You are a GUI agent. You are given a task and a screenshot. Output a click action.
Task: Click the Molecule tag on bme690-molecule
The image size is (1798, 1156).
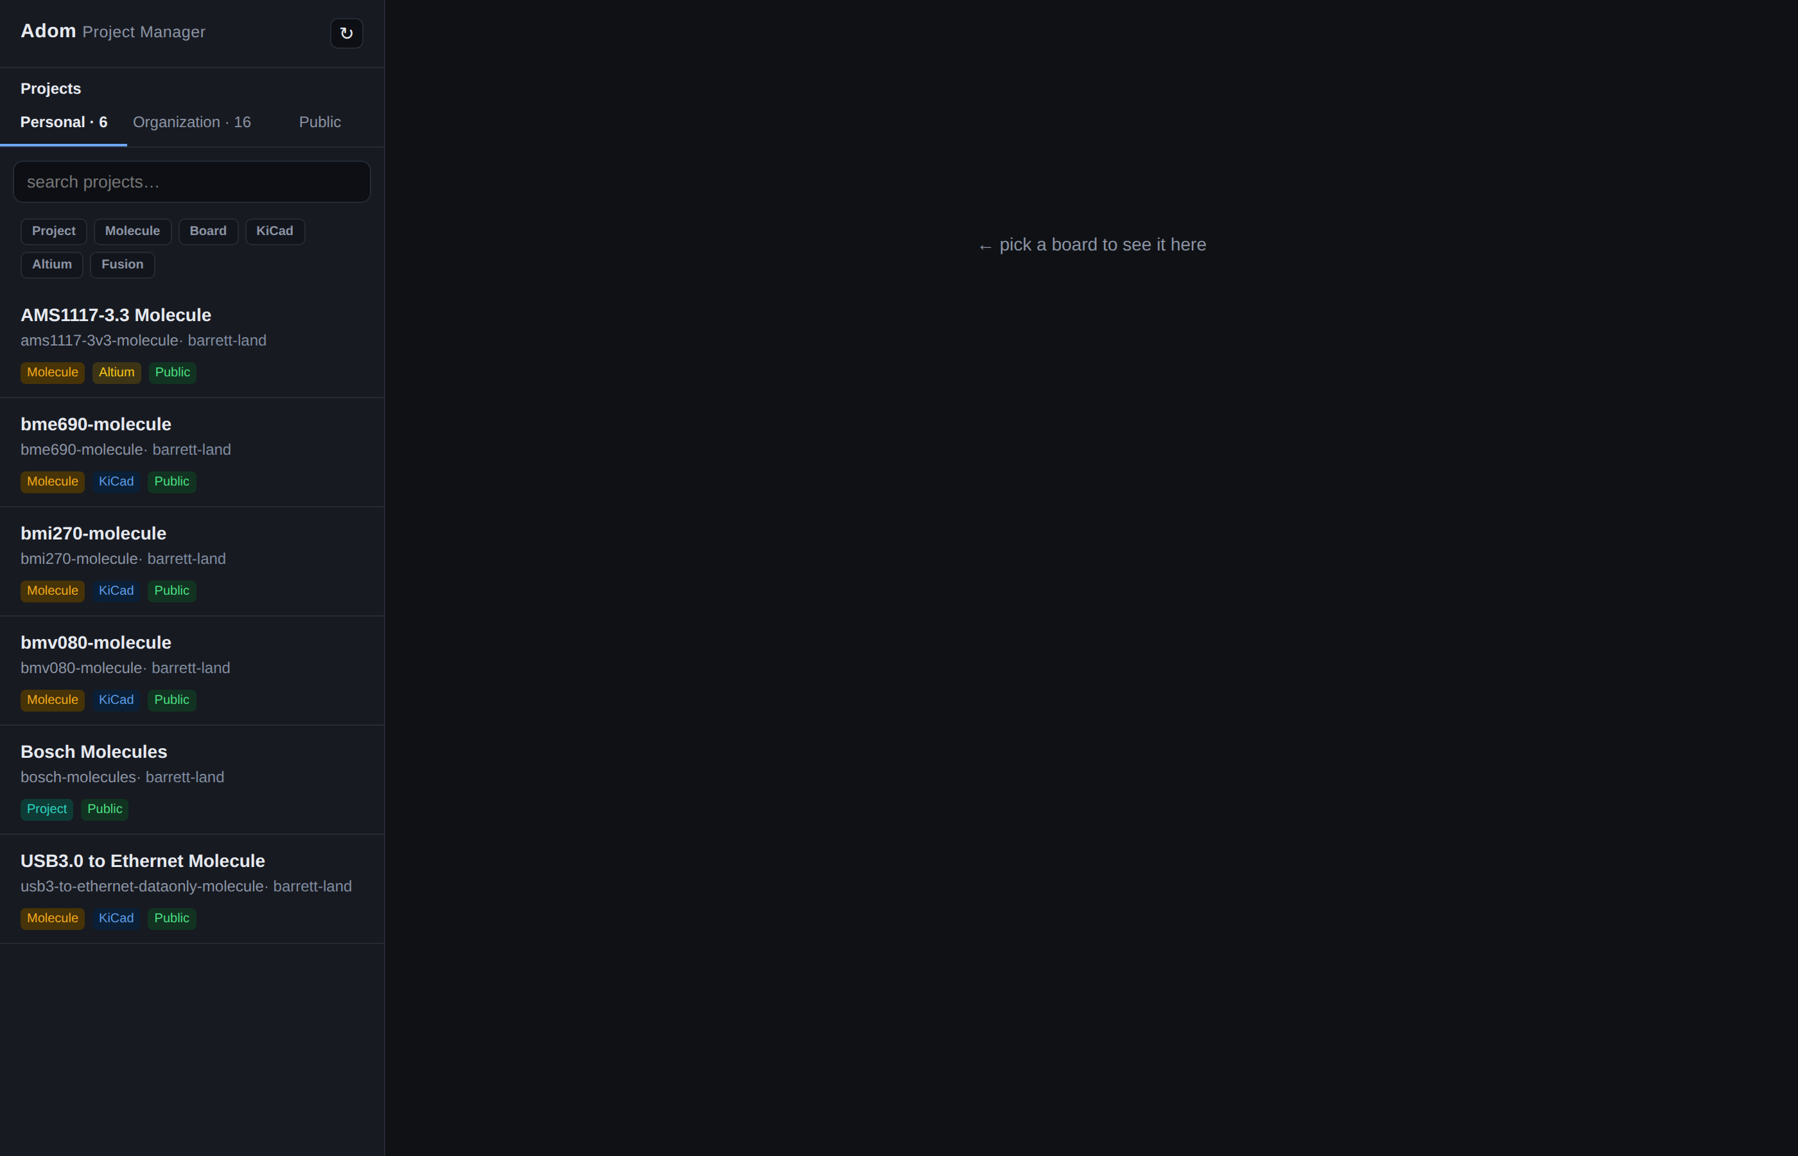(53, 482)
